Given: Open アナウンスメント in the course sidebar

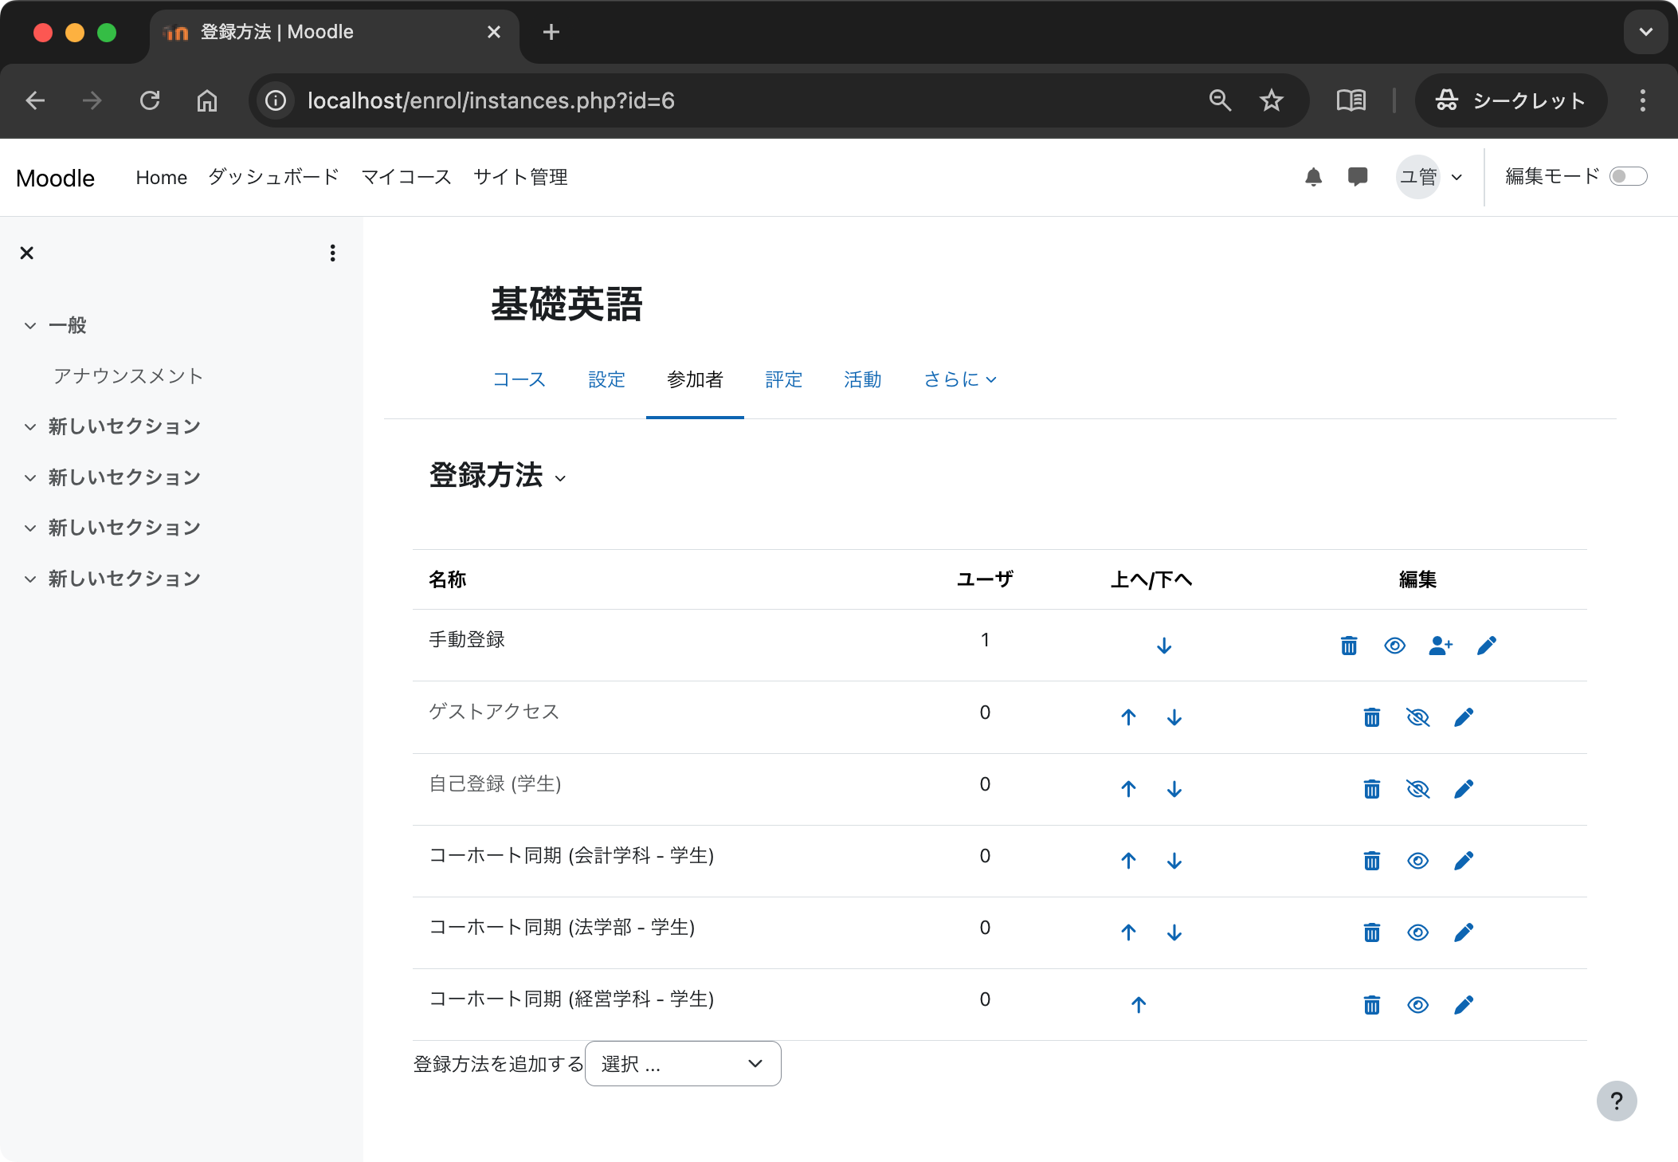Looking at the screenshot, I should (x=127, y=375).
